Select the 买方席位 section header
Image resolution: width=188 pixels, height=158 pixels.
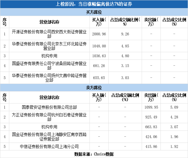pyautogui.click(x=94, y=12)
